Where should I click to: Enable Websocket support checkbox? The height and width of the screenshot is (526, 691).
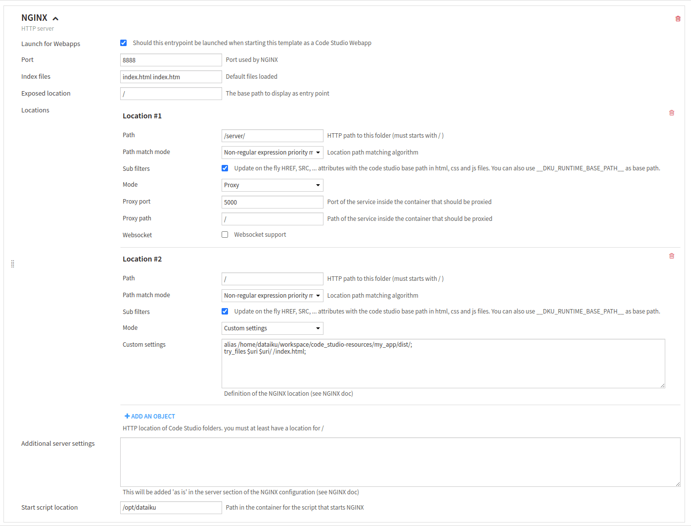point(225,235)
